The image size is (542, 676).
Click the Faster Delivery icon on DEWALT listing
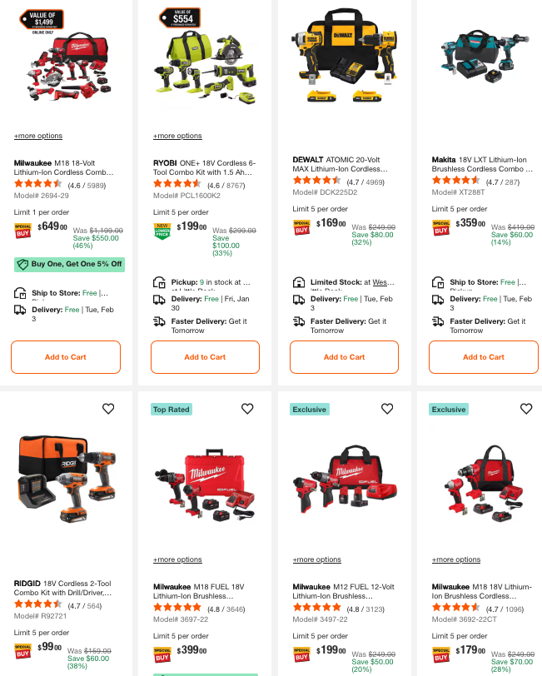[299, 321]
